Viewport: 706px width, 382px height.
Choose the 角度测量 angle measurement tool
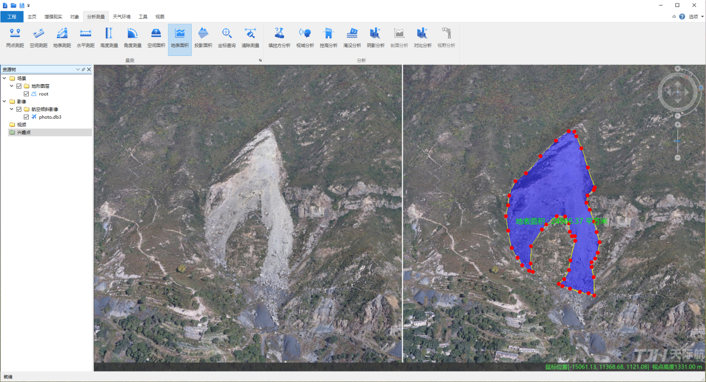(132, 39)
